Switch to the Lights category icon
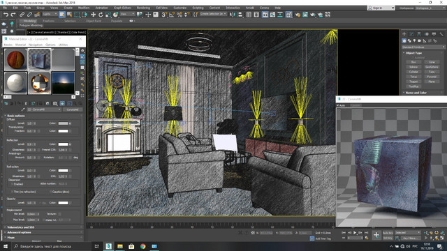The height and width of the screenshot is (251, 447). [x=415, y=40]
